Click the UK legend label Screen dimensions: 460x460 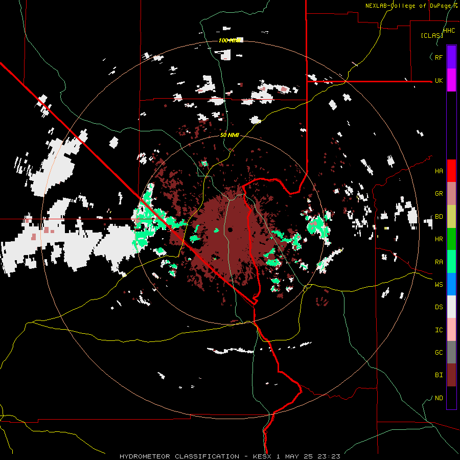(439, 80)
